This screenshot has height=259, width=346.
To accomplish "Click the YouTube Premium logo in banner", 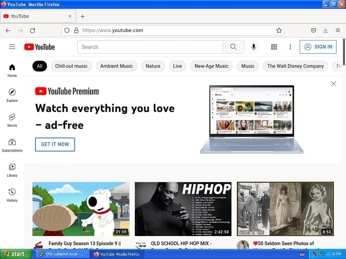I will pos(67,91).
